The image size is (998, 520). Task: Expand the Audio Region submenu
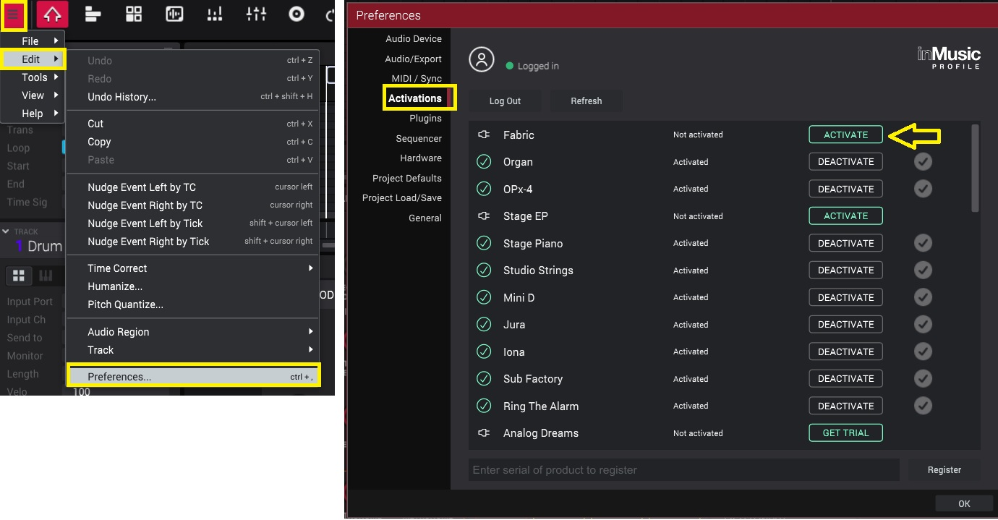point(192,332)
